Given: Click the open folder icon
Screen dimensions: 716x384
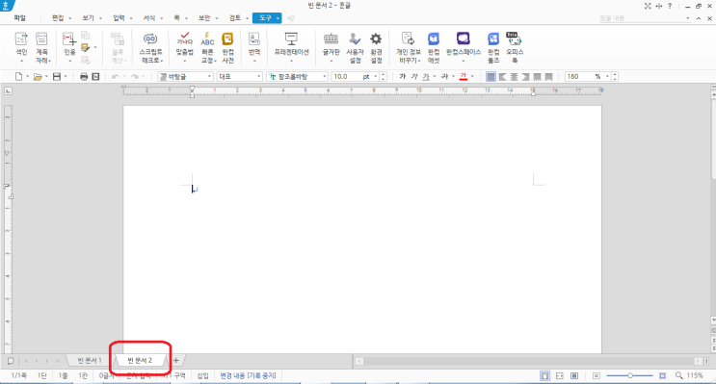Looking at the screenshot, I should 38,77.
